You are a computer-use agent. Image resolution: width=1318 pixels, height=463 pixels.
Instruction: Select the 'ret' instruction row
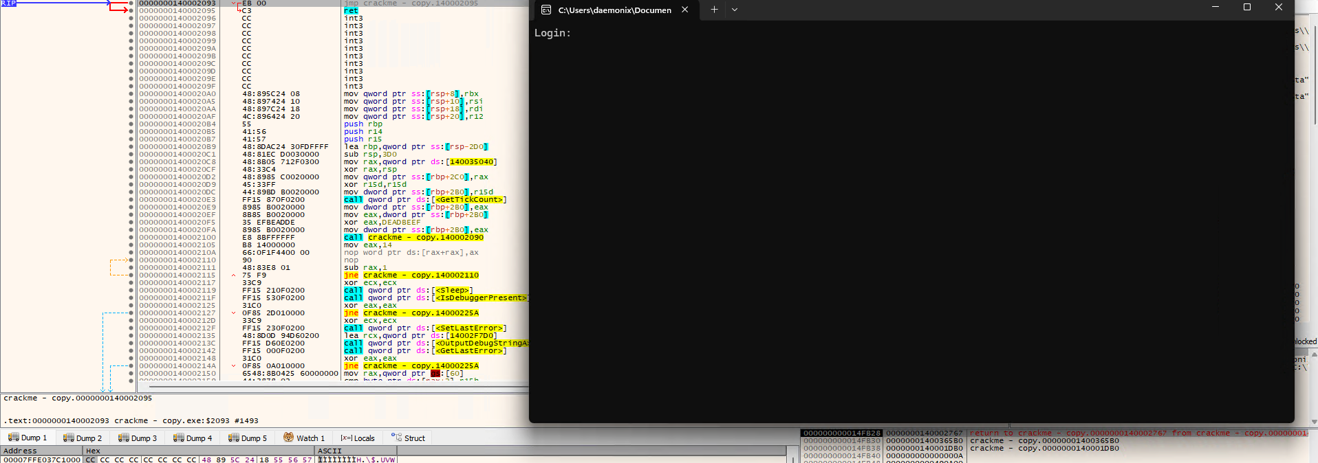[x=351, y=11]
